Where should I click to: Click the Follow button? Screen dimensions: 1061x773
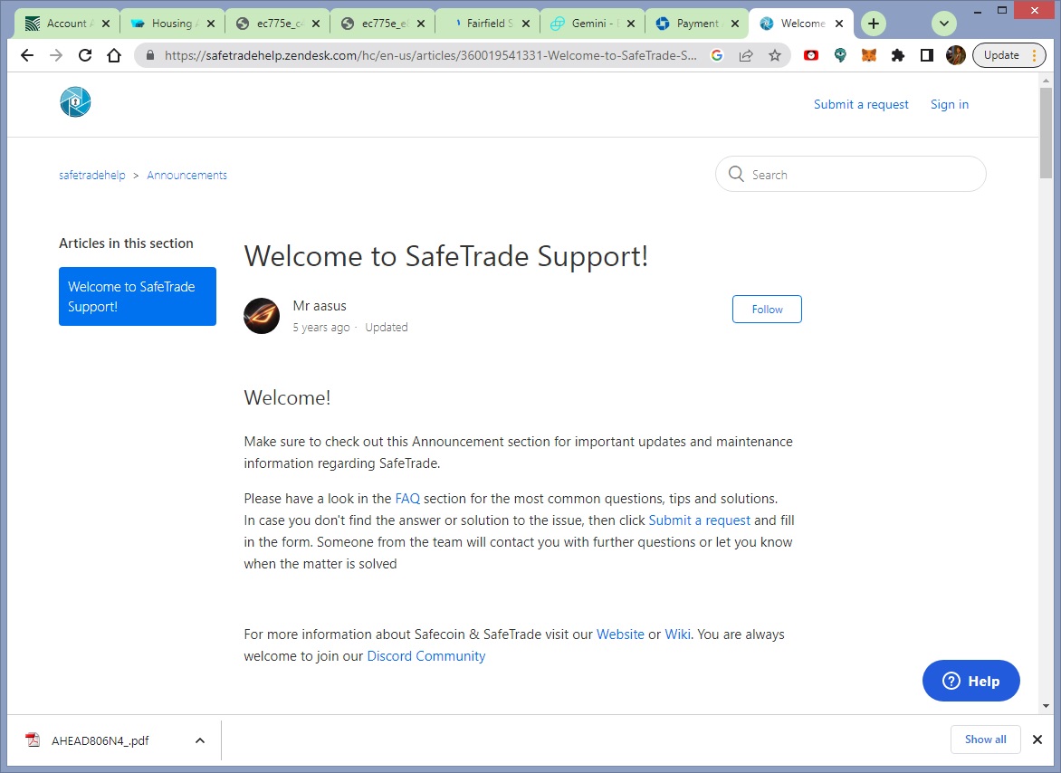pyautogui.click(x=767, y=309)
